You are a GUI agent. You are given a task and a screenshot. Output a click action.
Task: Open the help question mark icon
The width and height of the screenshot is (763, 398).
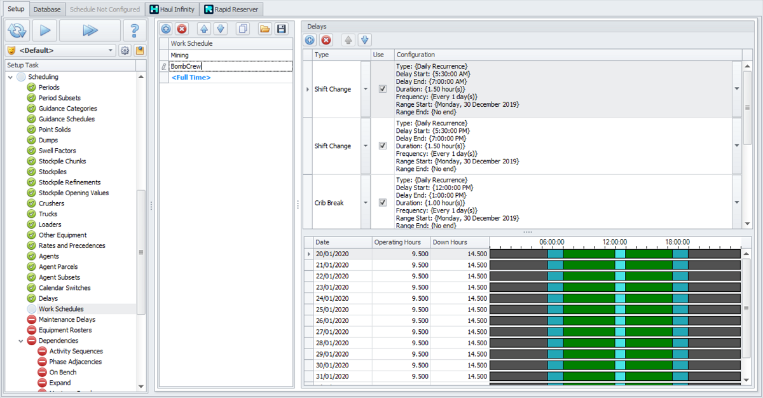coord(134,30)
